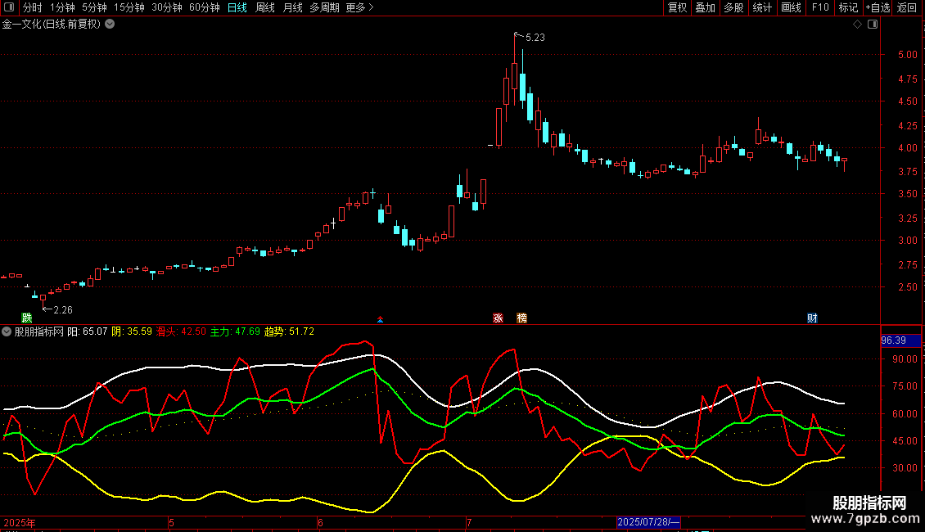Screen dimensions: 925x532
Task: Add stock with +自选 button
Action: tap(878, 7)
